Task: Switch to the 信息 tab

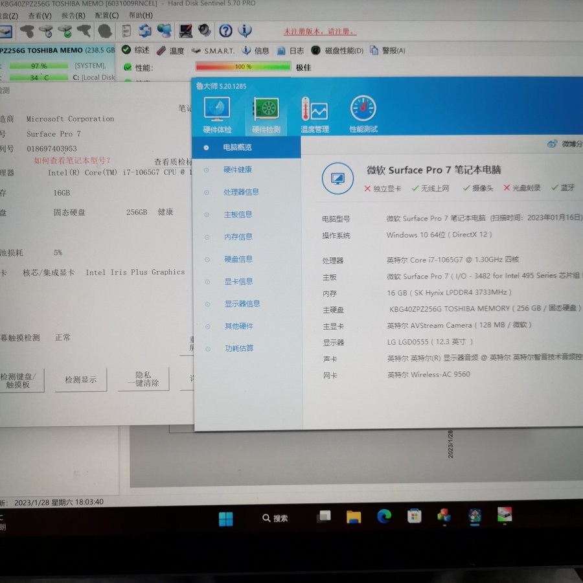Action: pyautogui.click(x=255, y=51)
